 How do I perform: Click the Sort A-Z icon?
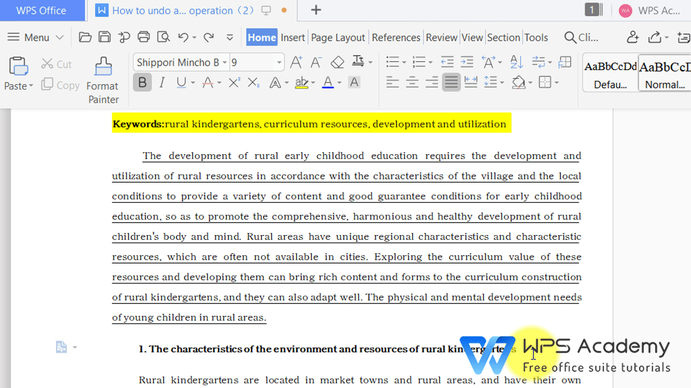point(516,61)
